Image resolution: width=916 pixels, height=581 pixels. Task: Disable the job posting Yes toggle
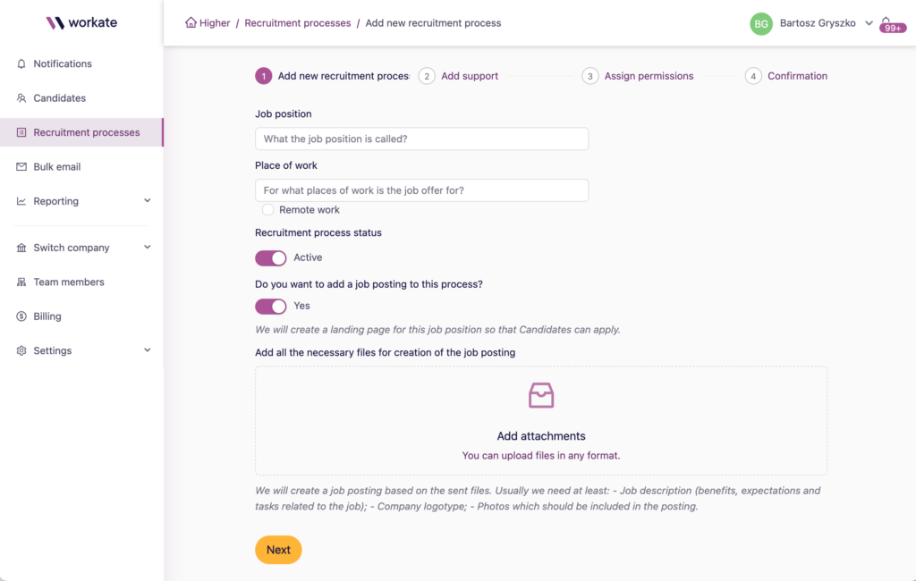point(271,307)
